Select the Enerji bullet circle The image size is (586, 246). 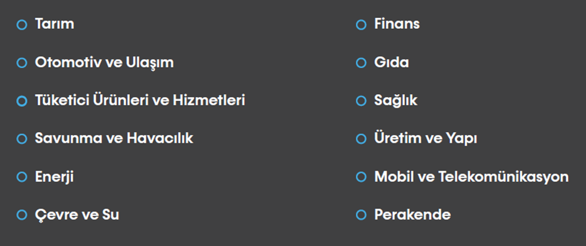[x=22, y=177]
